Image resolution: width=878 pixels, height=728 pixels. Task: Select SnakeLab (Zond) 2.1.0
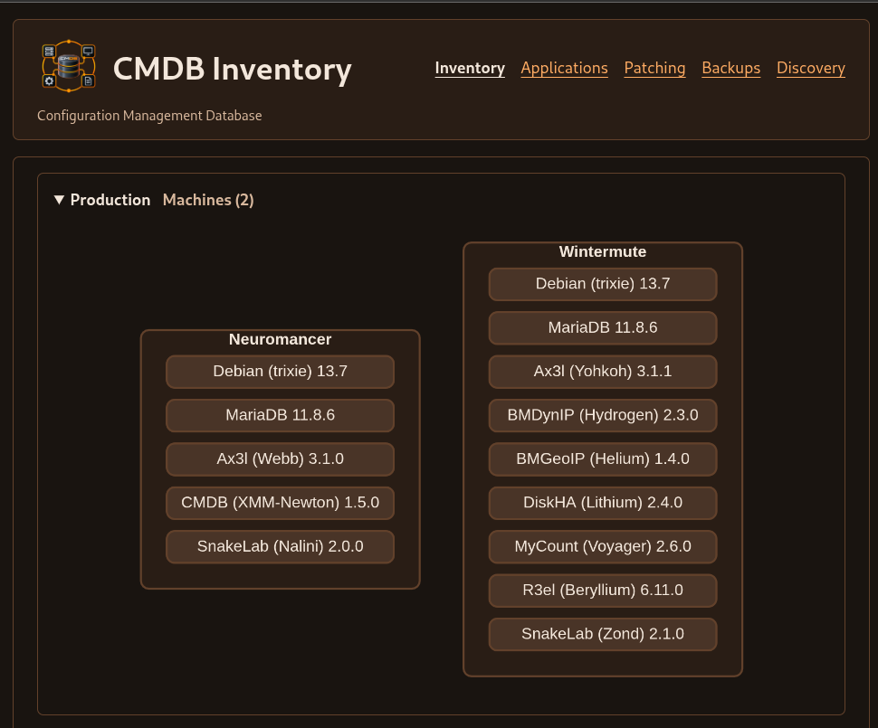[603, 634]
